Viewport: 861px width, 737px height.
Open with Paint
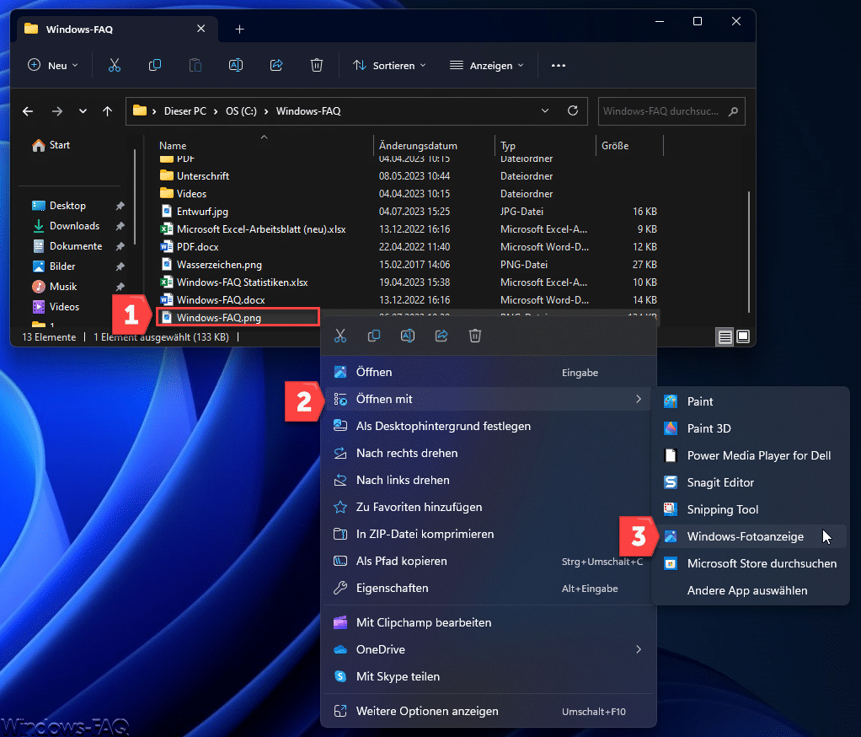[x=750, y=401]
